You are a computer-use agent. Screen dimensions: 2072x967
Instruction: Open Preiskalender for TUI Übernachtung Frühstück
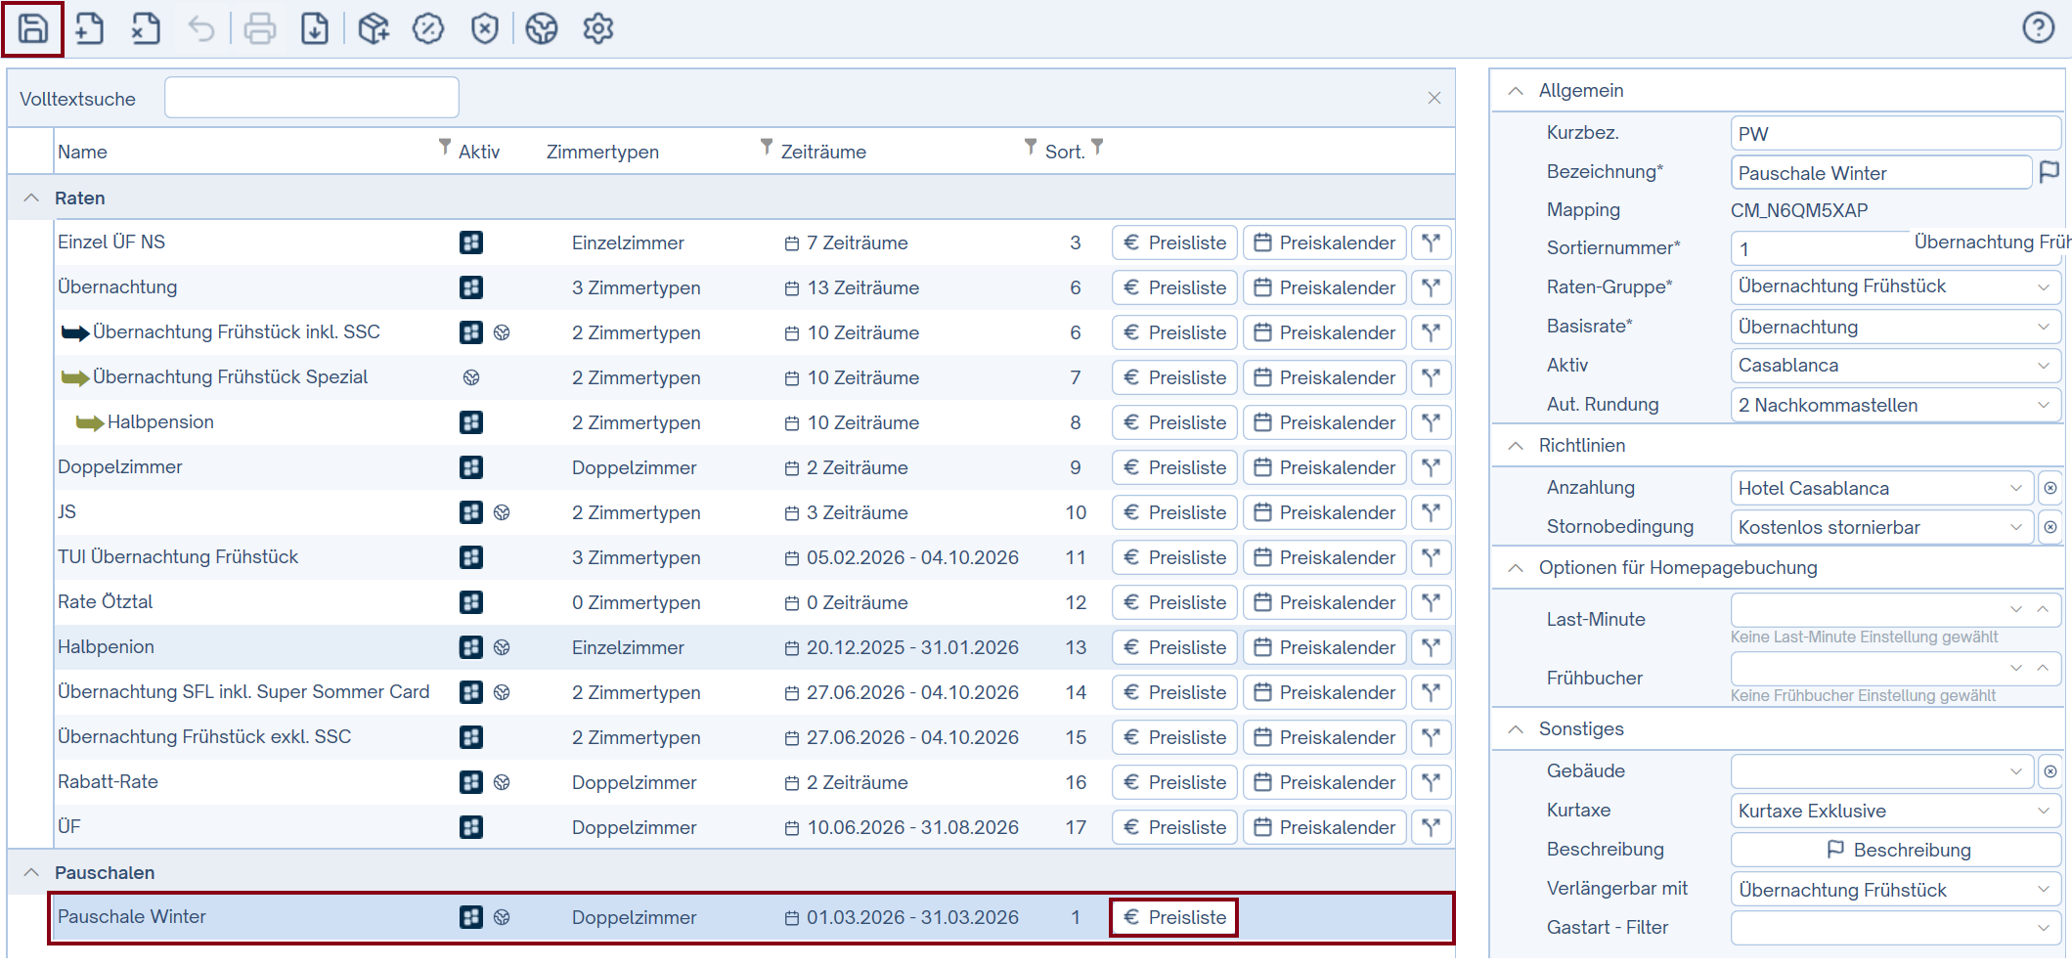pos(1325,557)
